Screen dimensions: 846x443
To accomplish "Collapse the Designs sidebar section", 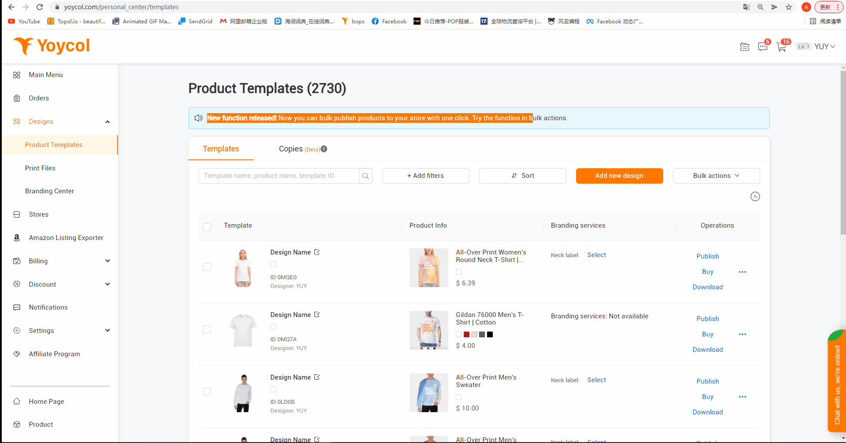I will pyautogui.click(x=107, y=122).
